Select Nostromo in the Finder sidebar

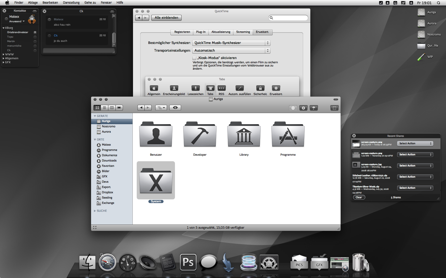coord(109,127)
